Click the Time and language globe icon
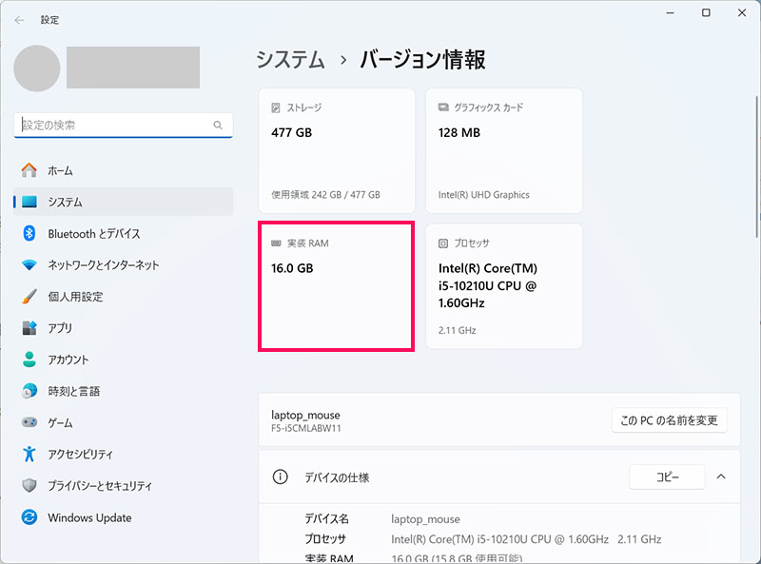The image size is (761, 564). (29, 391)
